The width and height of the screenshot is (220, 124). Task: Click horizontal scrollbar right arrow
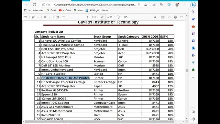point(184,121)
